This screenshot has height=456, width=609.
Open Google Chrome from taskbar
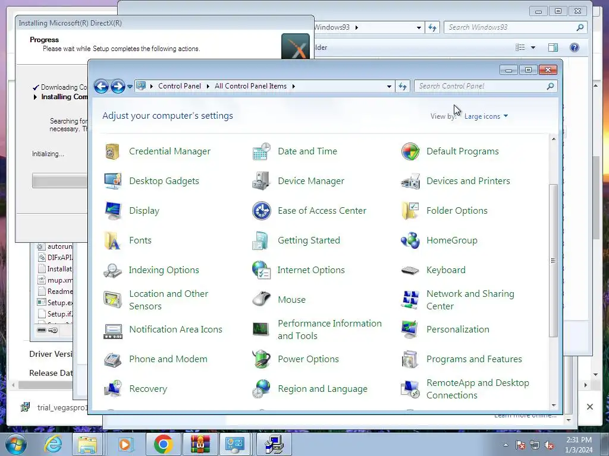pyautogui.click(x=163, y=444)
